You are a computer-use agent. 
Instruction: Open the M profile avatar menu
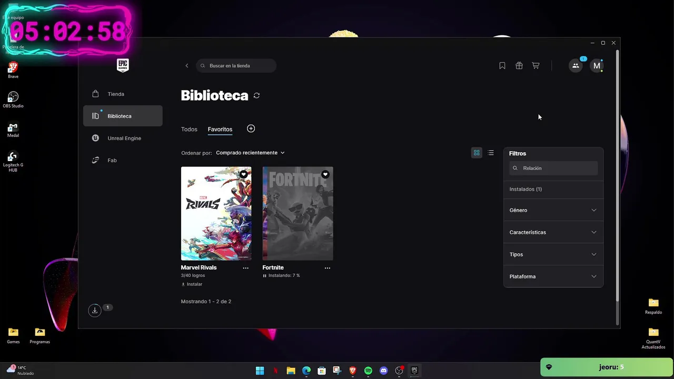[597, 66]
